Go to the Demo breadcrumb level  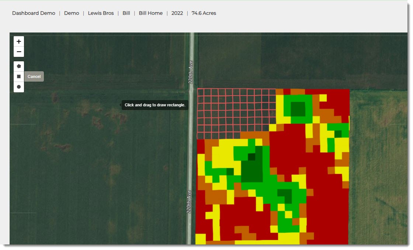pyautogui.click(x=72, y=13)
